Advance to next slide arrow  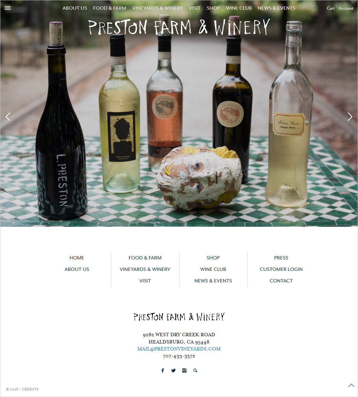[x=350, y=116]
